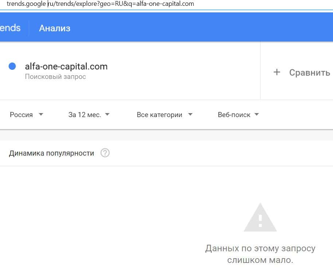This screenshot has width=333, height=268.
Task: Click the help question mark beside Динамика популярности
Action: tap(105, 153)
